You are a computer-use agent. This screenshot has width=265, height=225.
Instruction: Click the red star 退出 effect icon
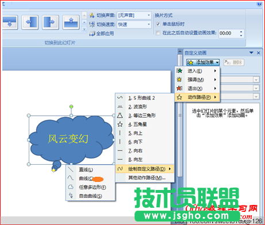pyautogui.click(x=179, y=88)
